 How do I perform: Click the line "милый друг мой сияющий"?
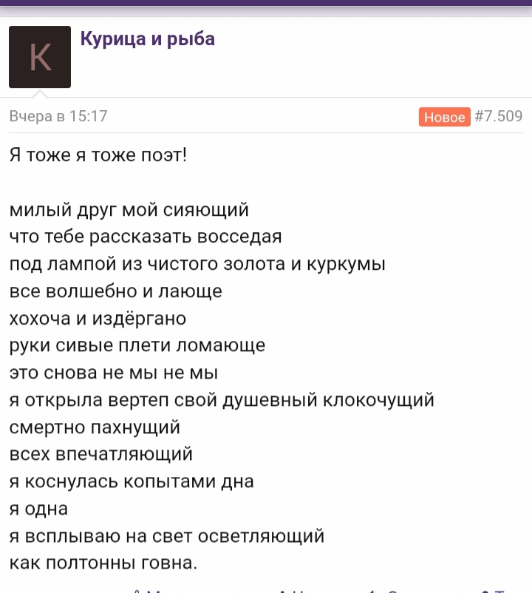pyautogui.click(x=129, y=210)
